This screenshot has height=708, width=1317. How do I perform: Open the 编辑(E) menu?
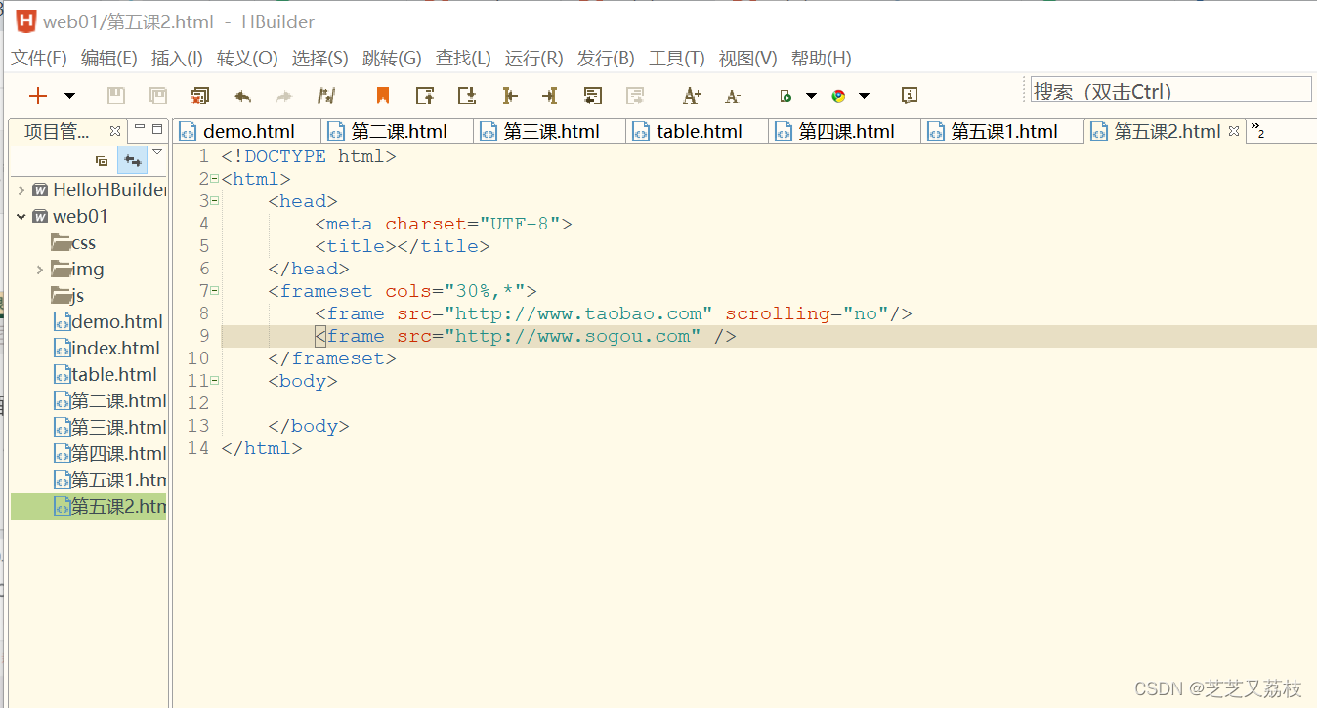click(109, 59)
